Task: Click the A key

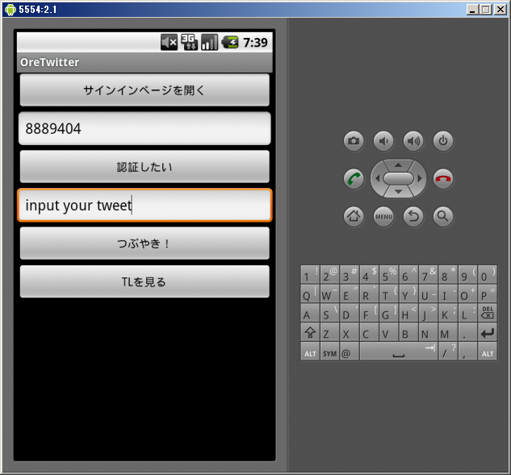Action: point(310,313)
